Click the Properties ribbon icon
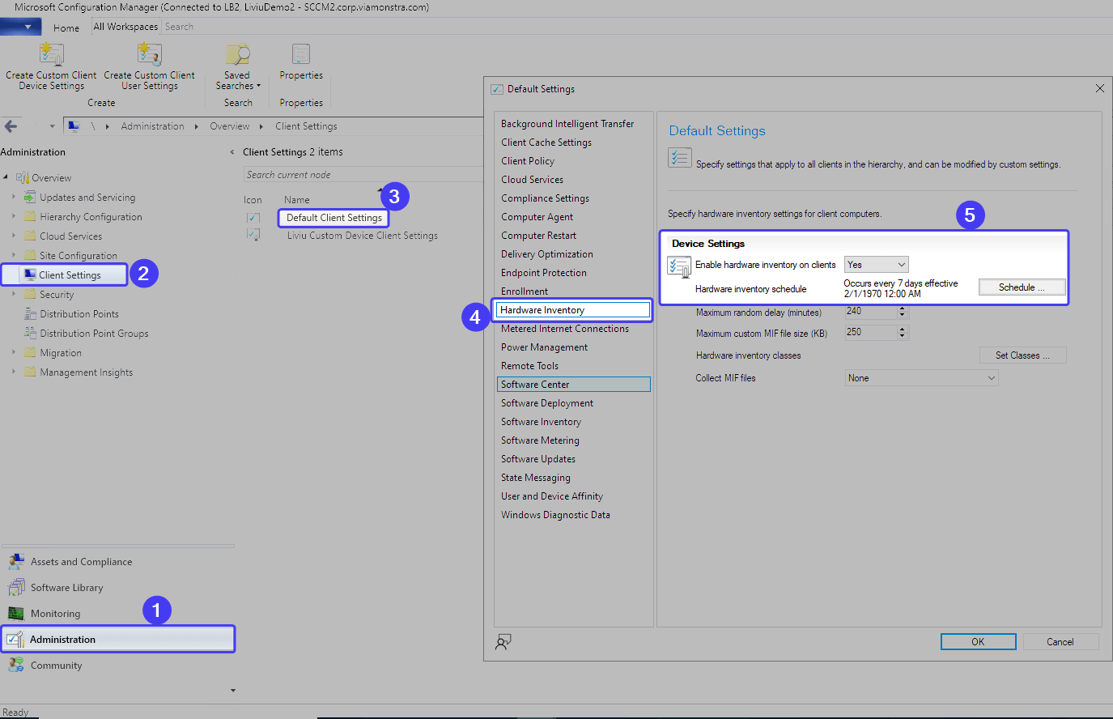The width and height of the screenshot is (1113, 719). pos(301,54)
